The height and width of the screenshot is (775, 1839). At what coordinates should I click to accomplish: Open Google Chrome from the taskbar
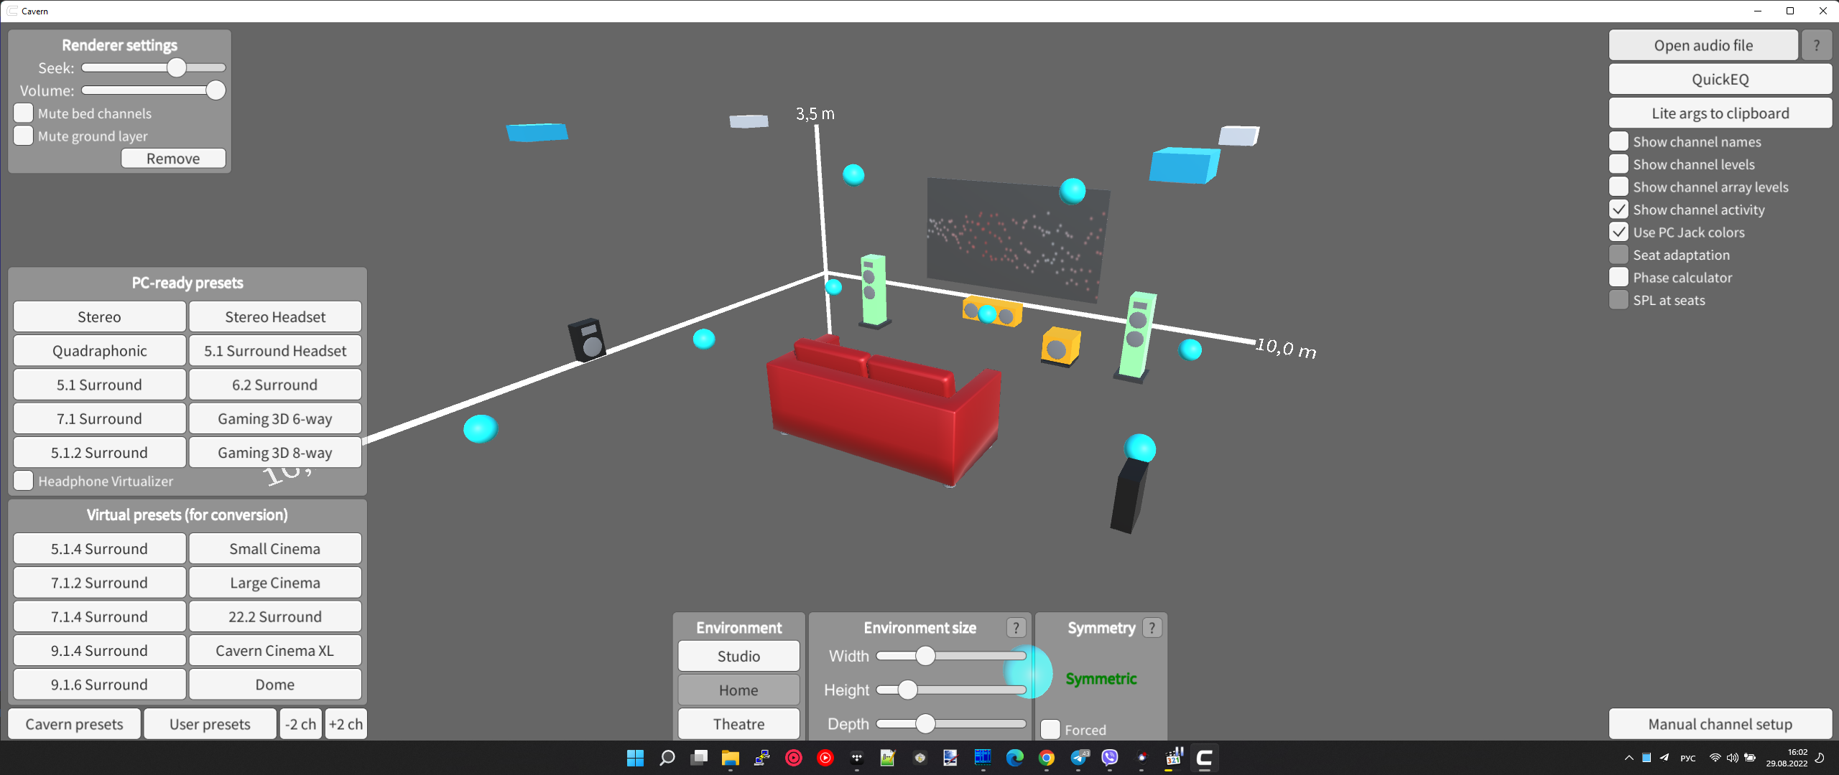click(x=1047, y=758)
